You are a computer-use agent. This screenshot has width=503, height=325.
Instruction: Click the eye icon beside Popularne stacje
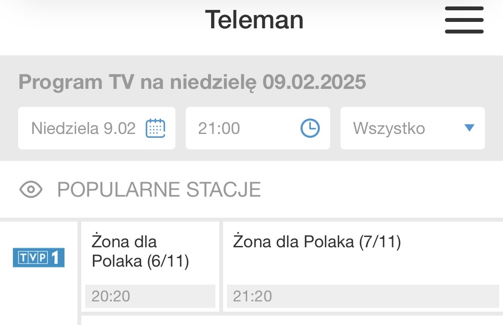click(31, 189)
